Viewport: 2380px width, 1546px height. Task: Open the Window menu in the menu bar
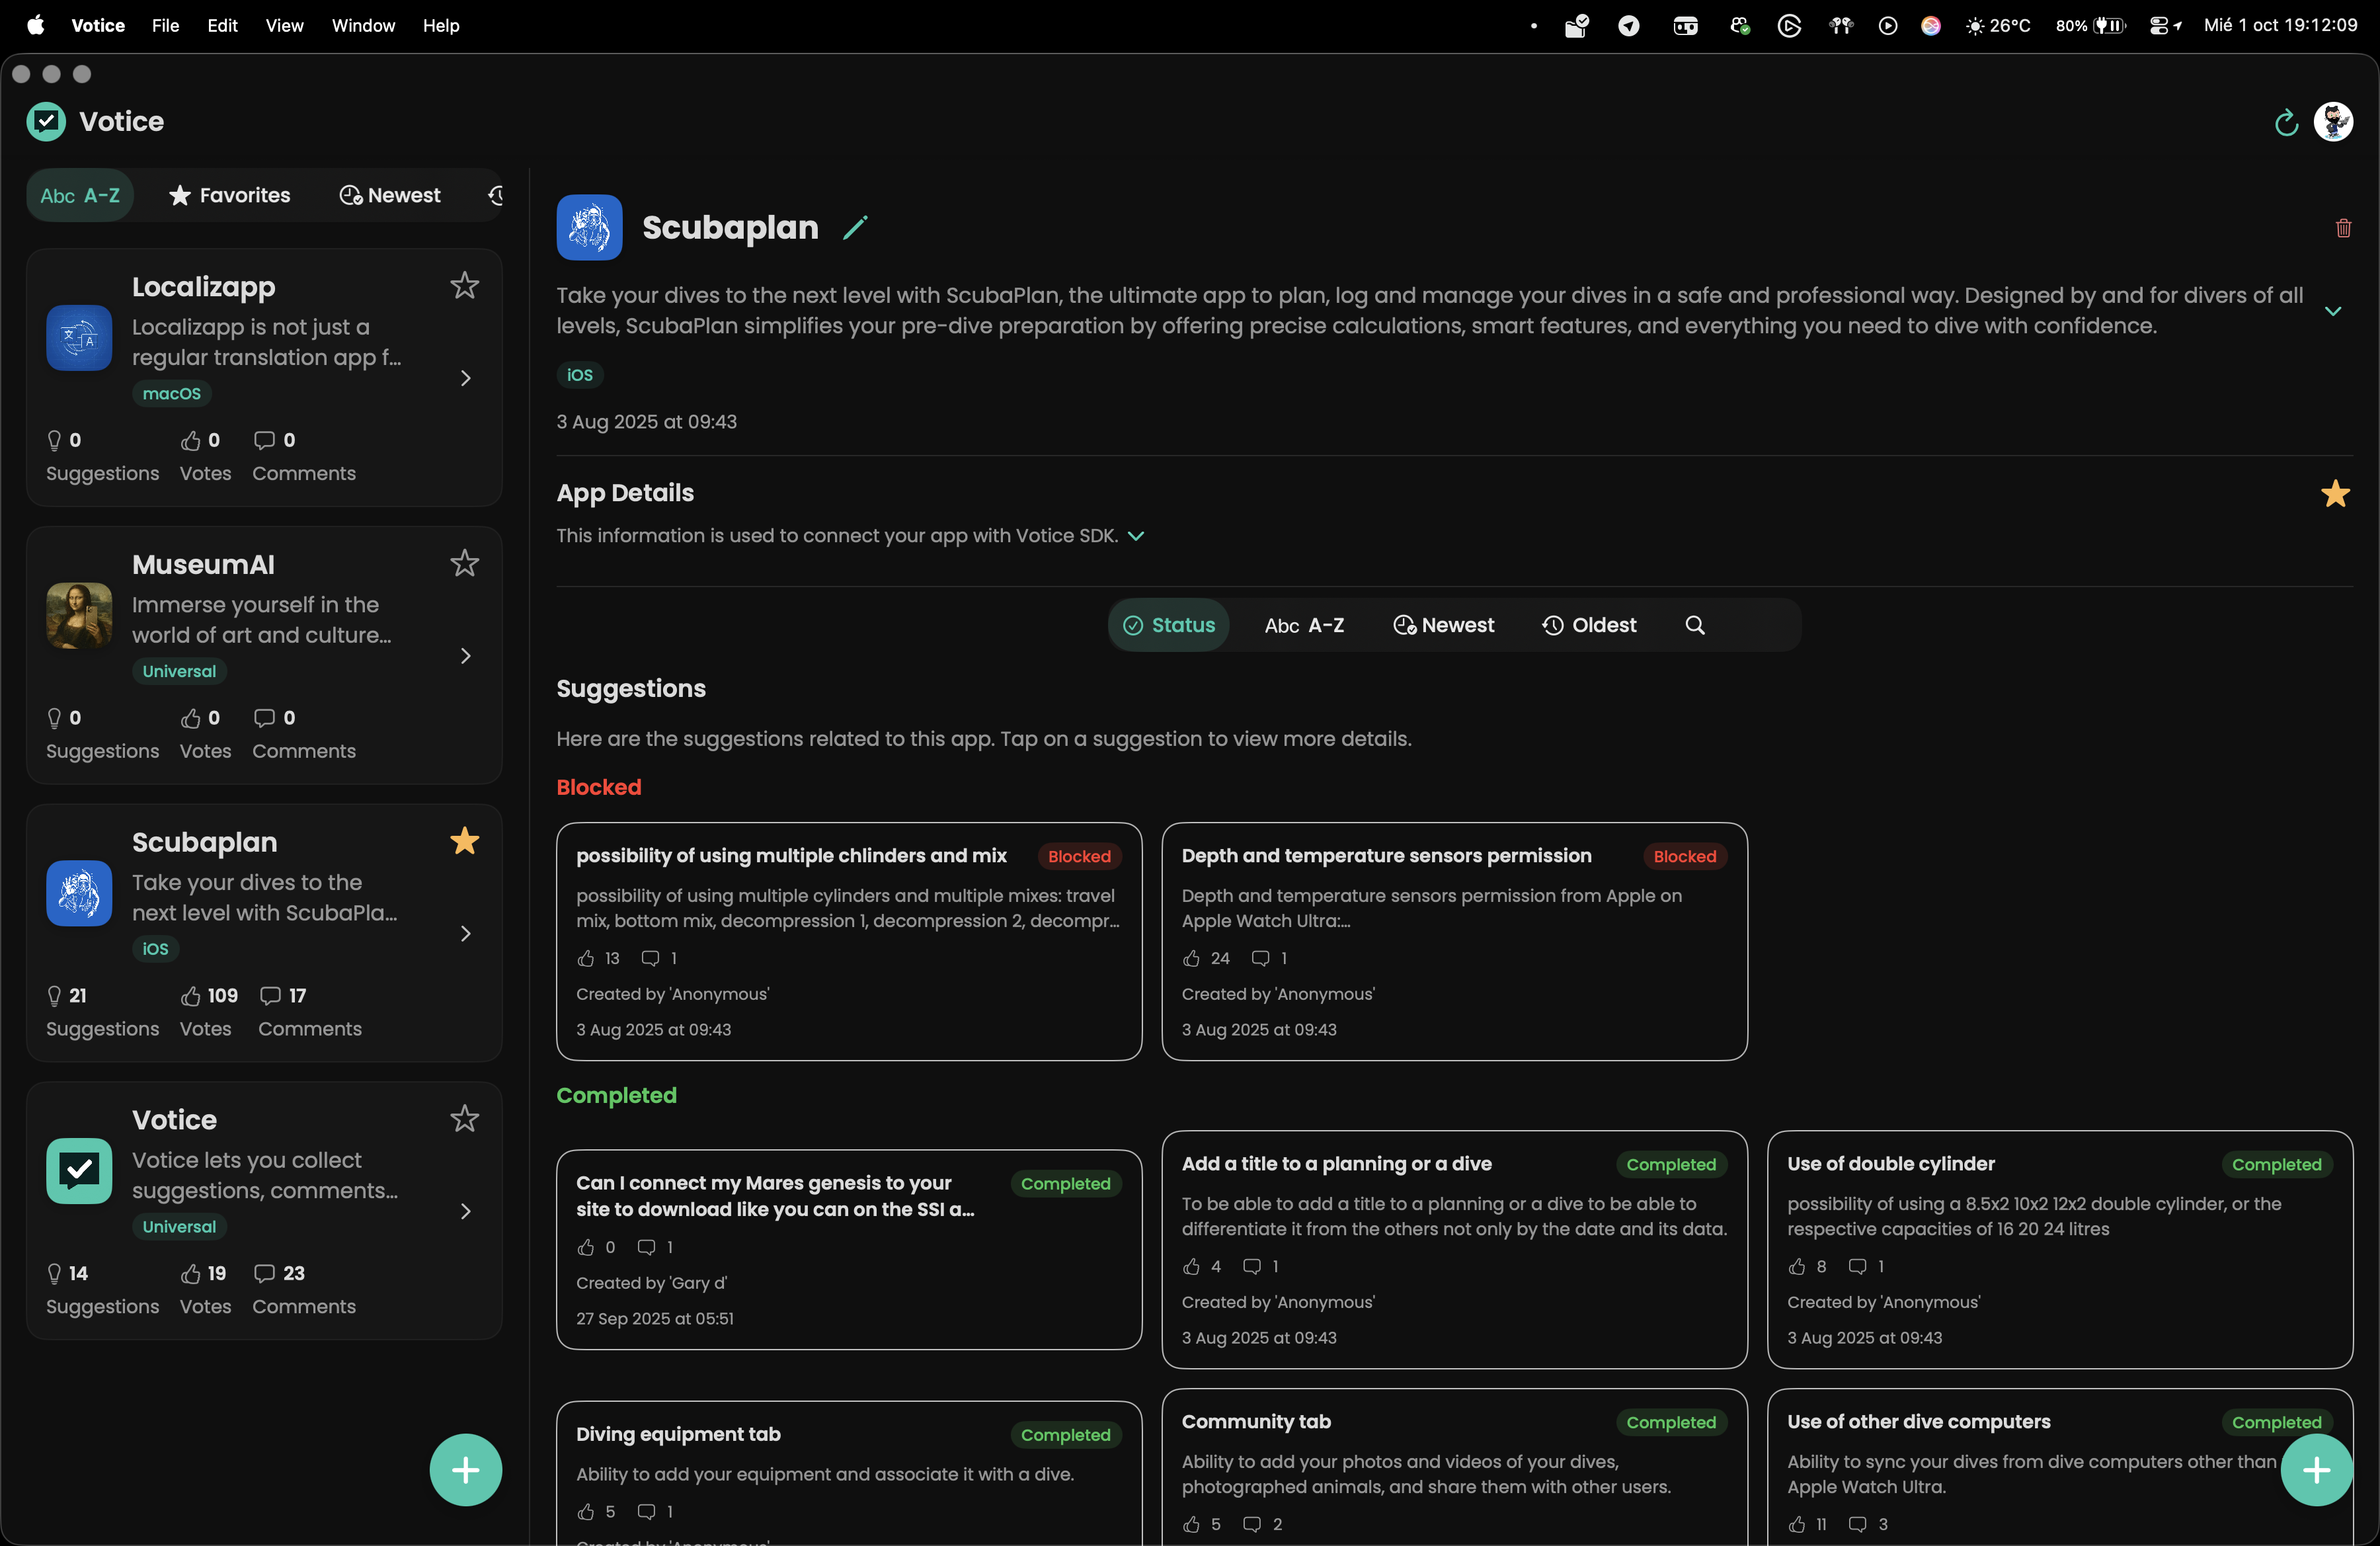point(363,25)
